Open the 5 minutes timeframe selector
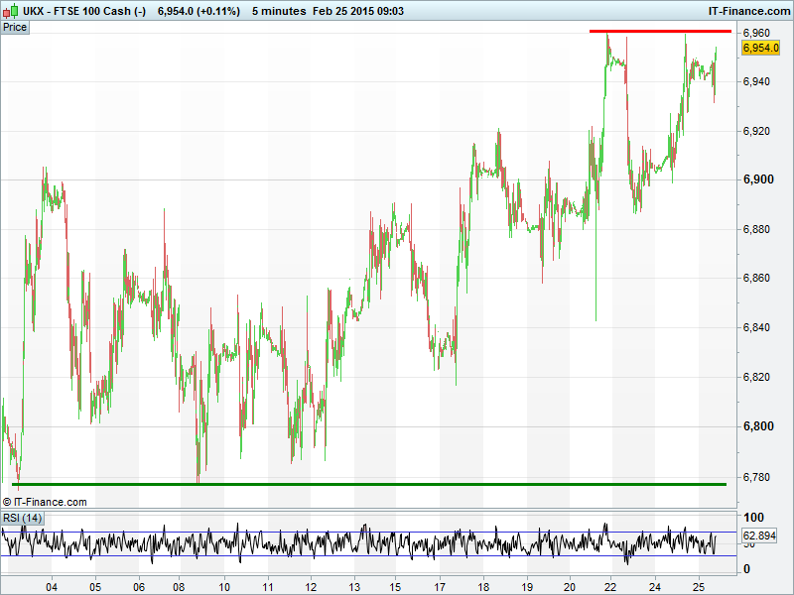This screenshot has width=794, height=595. tap(279, 10)
